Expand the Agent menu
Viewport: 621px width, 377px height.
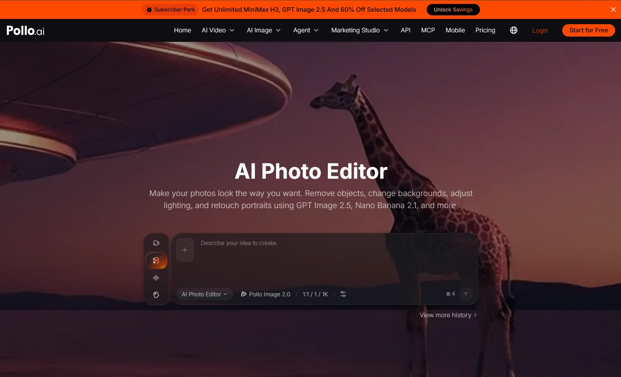click(x=306, y=30)
